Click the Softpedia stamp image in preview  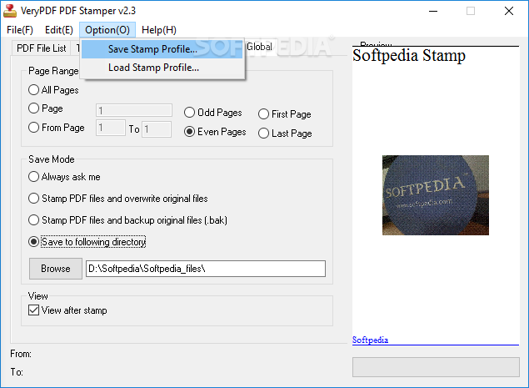point(436,195)
